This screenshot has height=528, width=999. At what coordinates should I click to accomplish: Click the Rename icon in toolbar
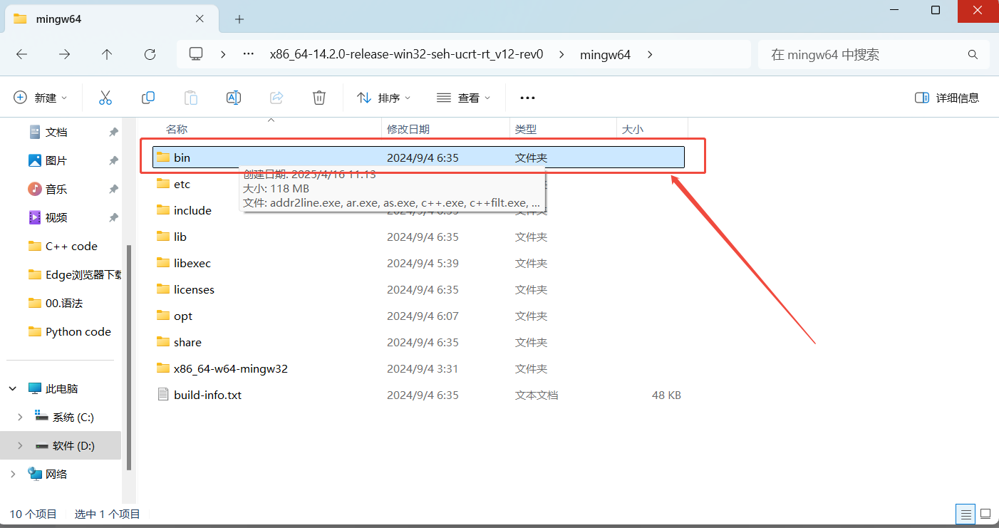tap(234, 98)
